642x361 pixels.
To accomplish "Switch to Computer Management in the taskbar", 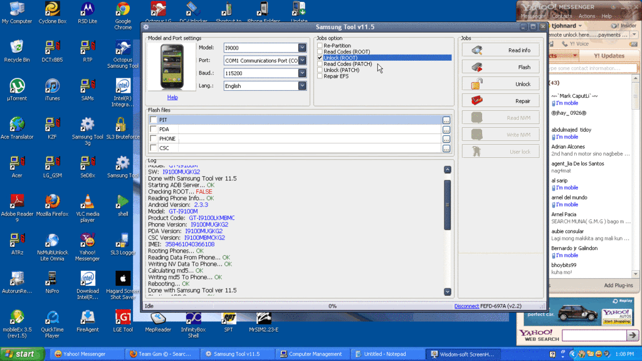I will (313, 354).
